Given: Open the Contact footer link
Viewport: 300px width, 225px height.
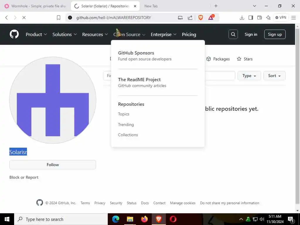Looking at the screenshot, I should (159, 203).
